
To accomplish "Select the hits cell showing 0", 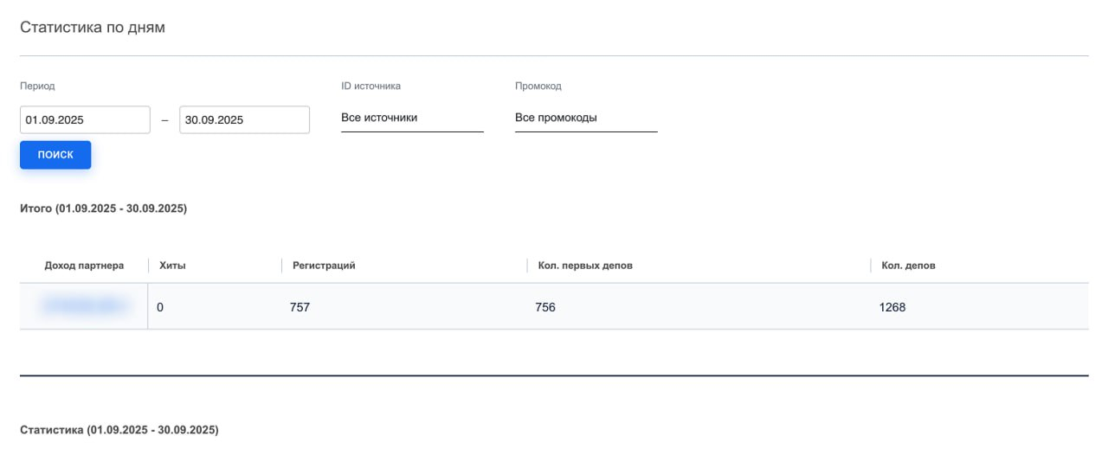I will click(x=160, y=307).
